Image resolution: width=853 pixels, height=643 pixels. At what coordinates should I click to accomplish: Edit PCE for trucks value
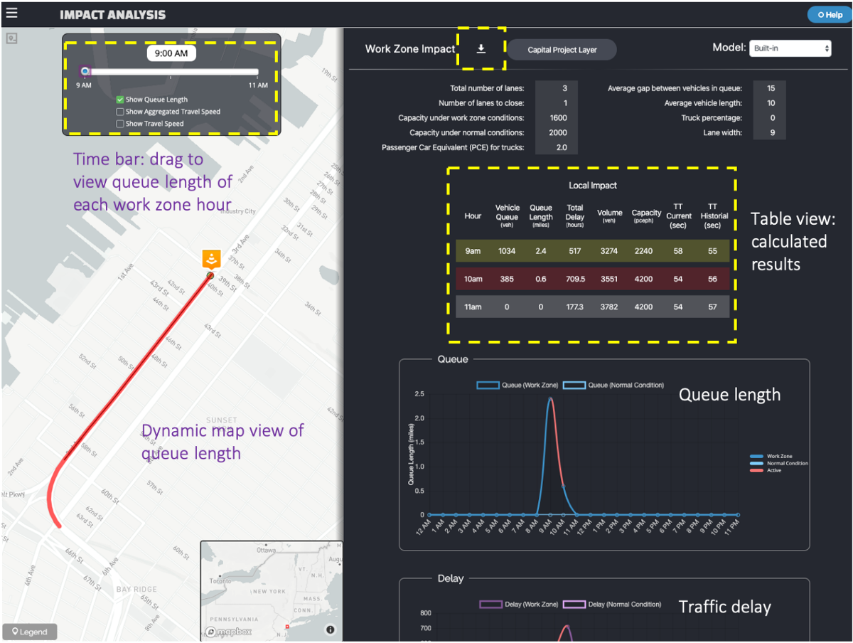(x=557, y=148)
